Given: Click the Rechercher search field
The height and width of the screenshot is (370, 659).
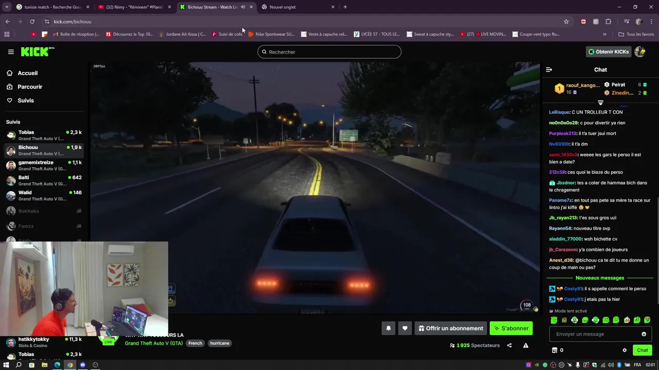Looking at the screenshot, I should (x=329, y=52).
